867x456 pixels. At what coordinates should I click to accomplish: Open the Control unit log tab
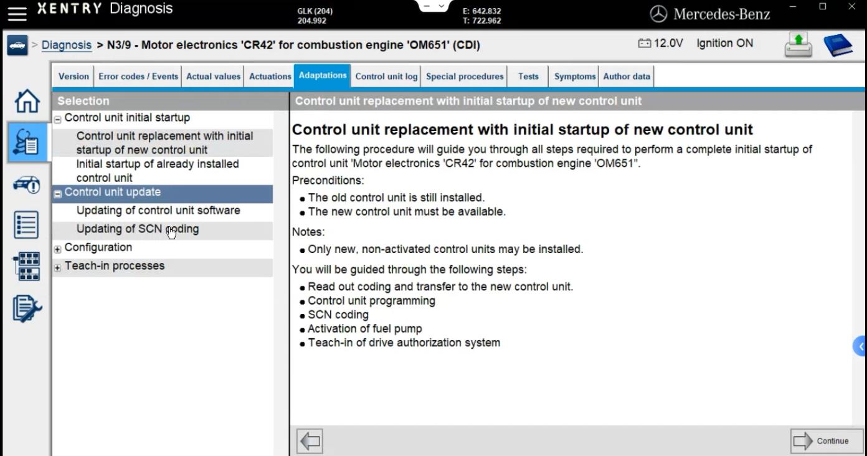coord(386,77)
